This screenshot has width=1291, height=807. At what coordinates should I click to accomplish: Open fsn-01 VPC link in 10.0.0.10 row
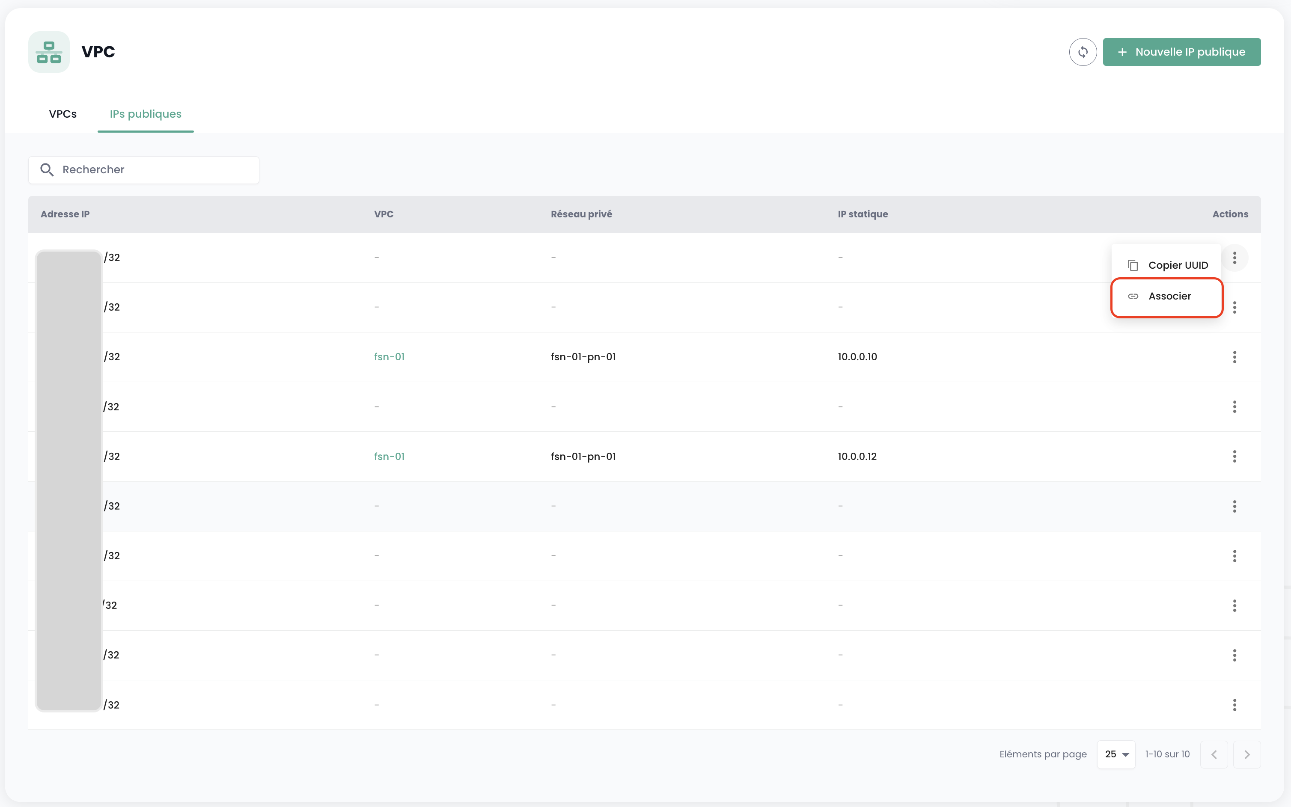(x=389, y=356)
